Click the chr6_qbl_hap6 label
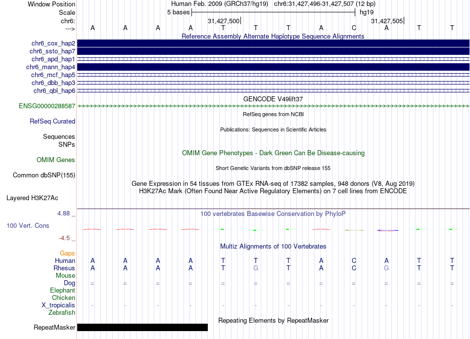 pyautogui.click(x=54, y=91)
